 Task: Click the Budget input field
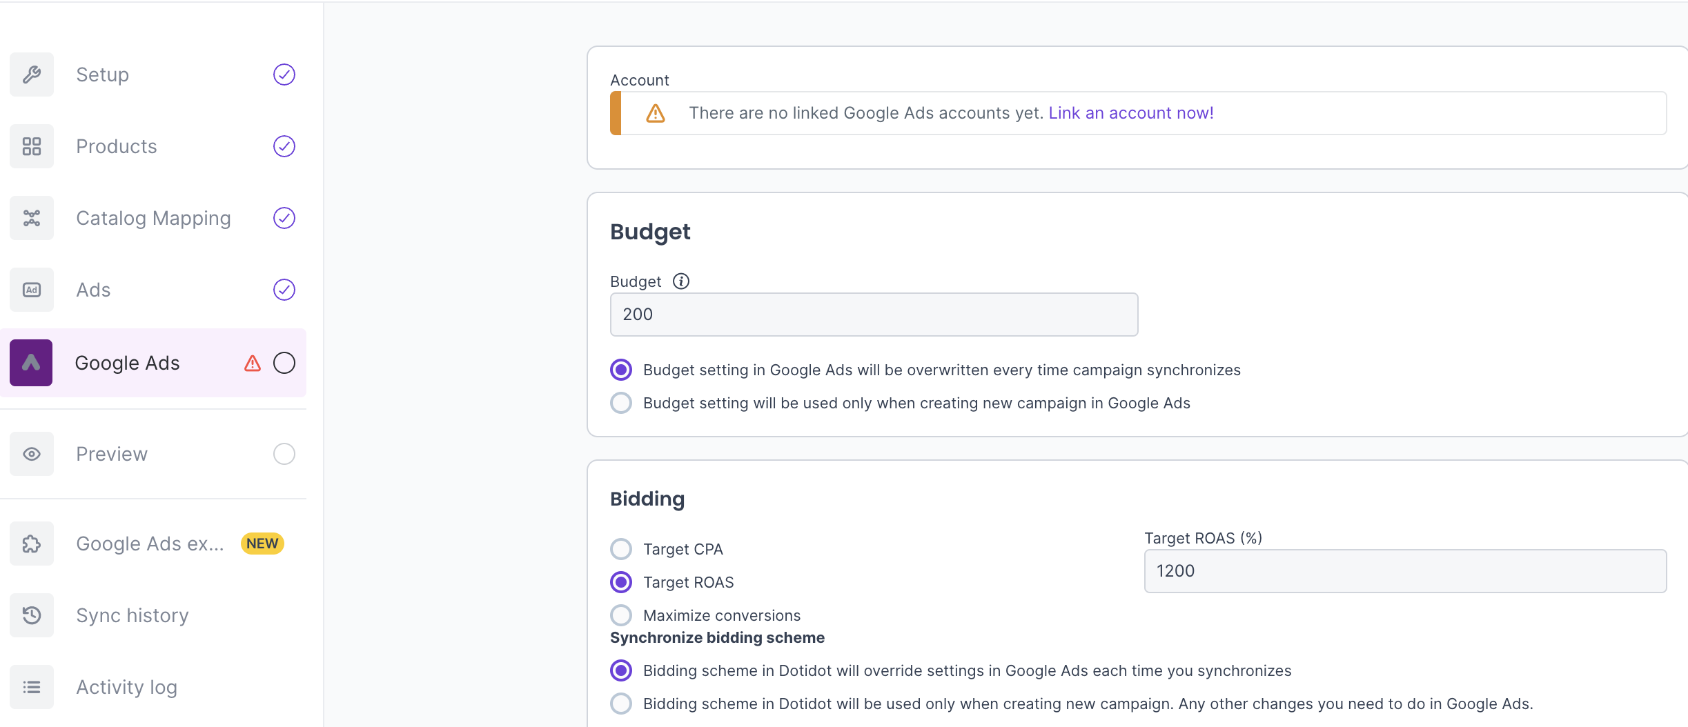point(874,315)
